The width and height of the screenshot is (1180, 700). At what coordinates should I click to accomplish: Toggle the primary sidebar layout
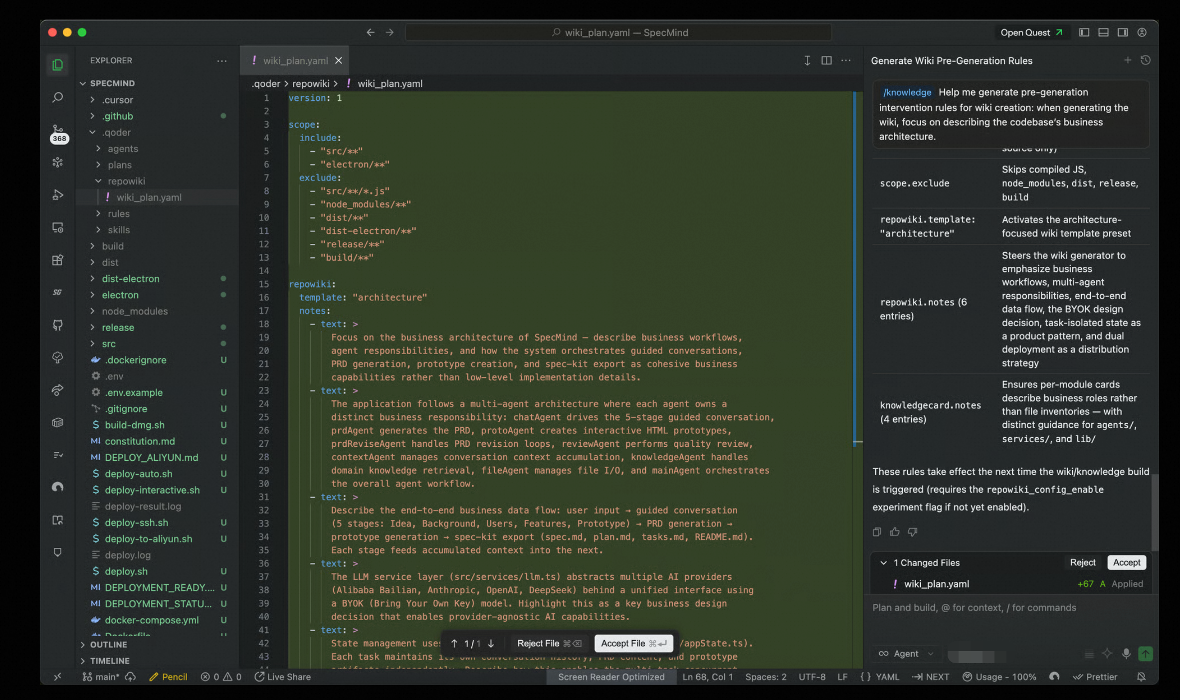pos(1084,32)
